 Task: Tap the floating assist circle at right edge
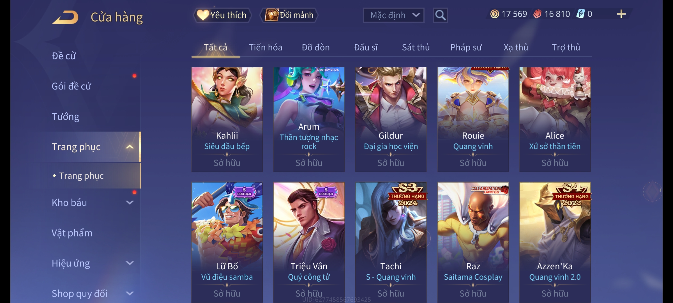click(652, 191)
